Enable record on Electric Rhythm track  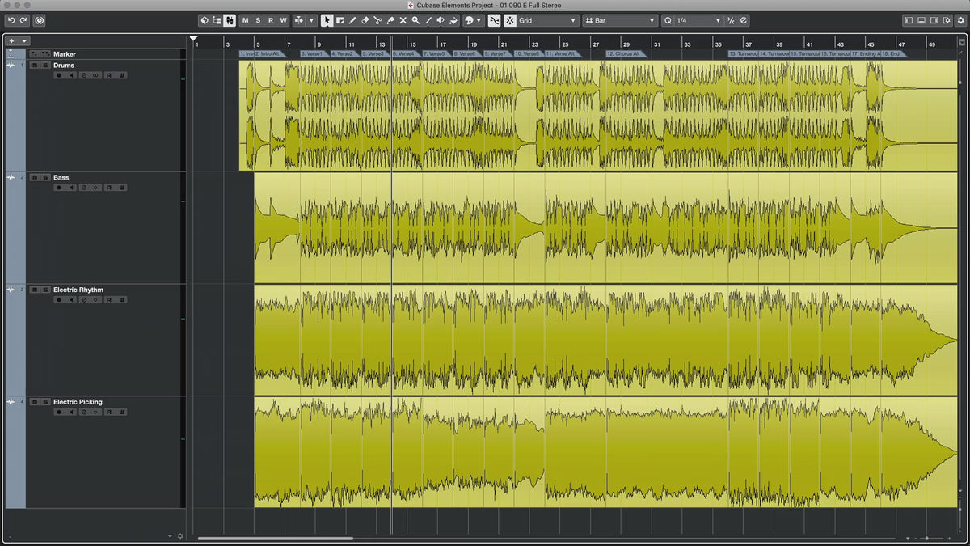pyautogui.click(x=58, y=300)
